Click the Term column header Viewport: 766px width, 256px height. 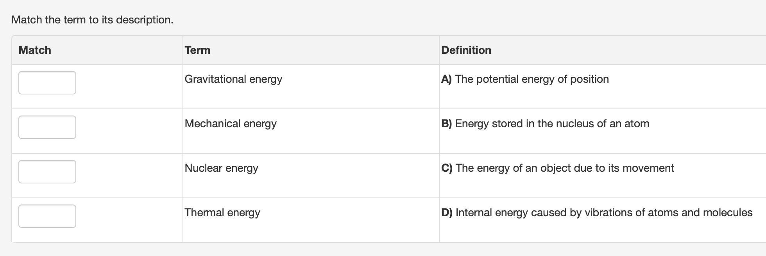click(197, 50)
